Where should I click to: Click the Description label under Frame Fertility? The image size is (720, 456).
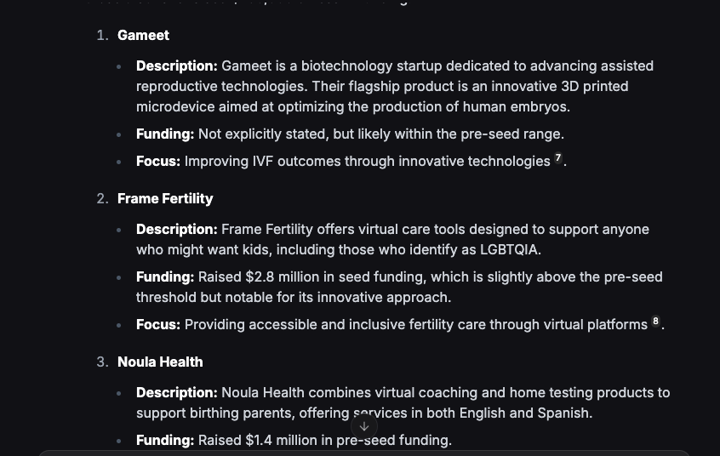176,229
